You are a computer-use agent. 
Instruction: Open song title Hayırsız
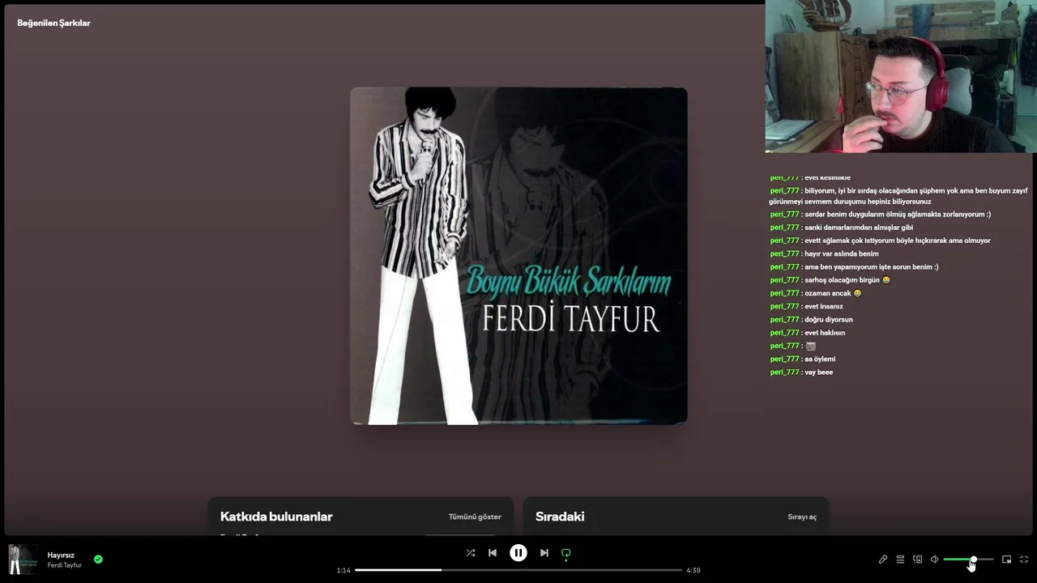tap(61, 555)
